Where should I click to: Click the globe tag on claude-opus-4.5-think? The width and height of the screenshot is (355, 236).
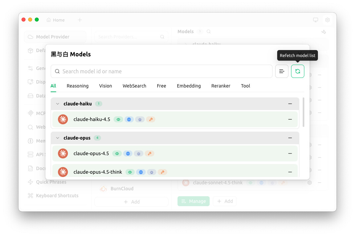[x=141, y=172]
